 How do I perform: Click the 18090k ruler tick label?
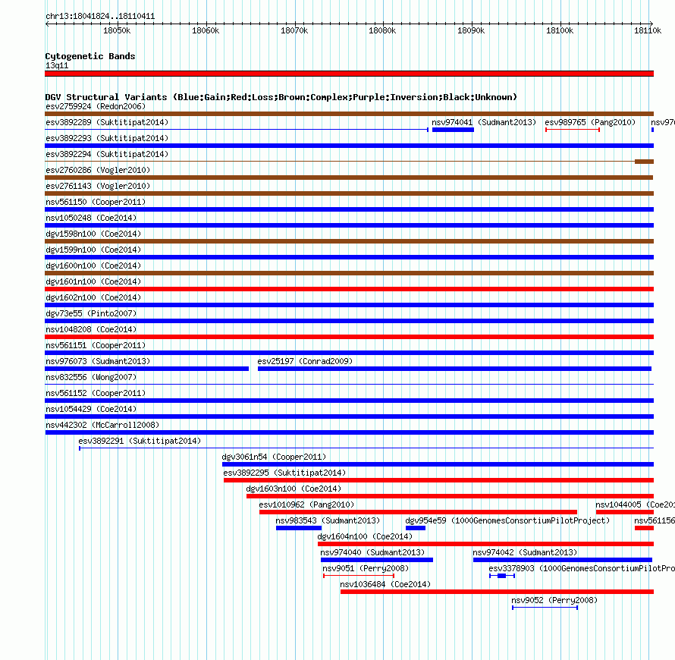pos(471,30)
